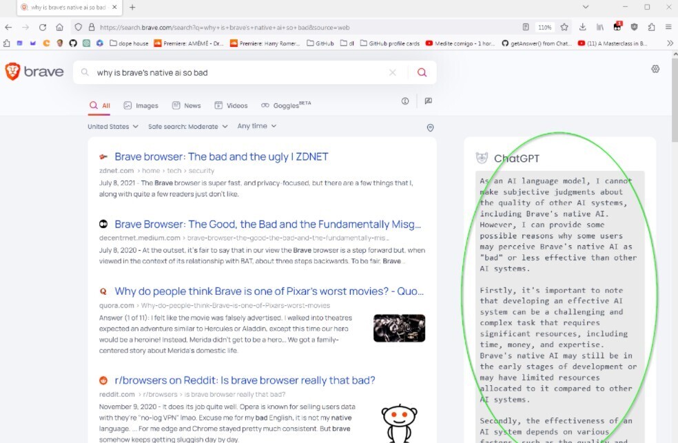678x443 pixels.
Task: Open the downloads arrow icon
Action: 583,27
